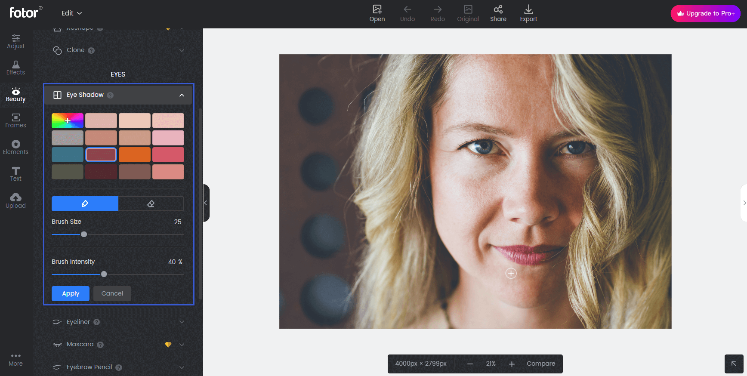This screenshot has width=747, height=376.
Task: Redo the last action
Action: [438, 13]
